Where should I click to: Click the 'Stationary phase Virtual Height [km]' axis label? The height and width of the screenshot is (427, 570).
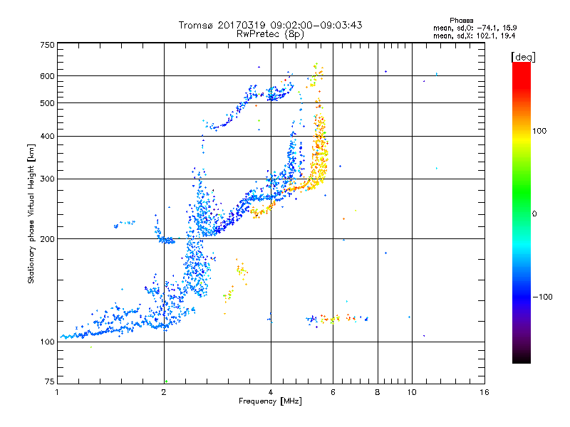coord(31,214)
